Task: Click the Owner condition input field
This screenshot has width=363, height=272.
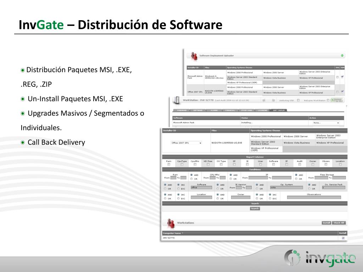Action: click(241, 197)
